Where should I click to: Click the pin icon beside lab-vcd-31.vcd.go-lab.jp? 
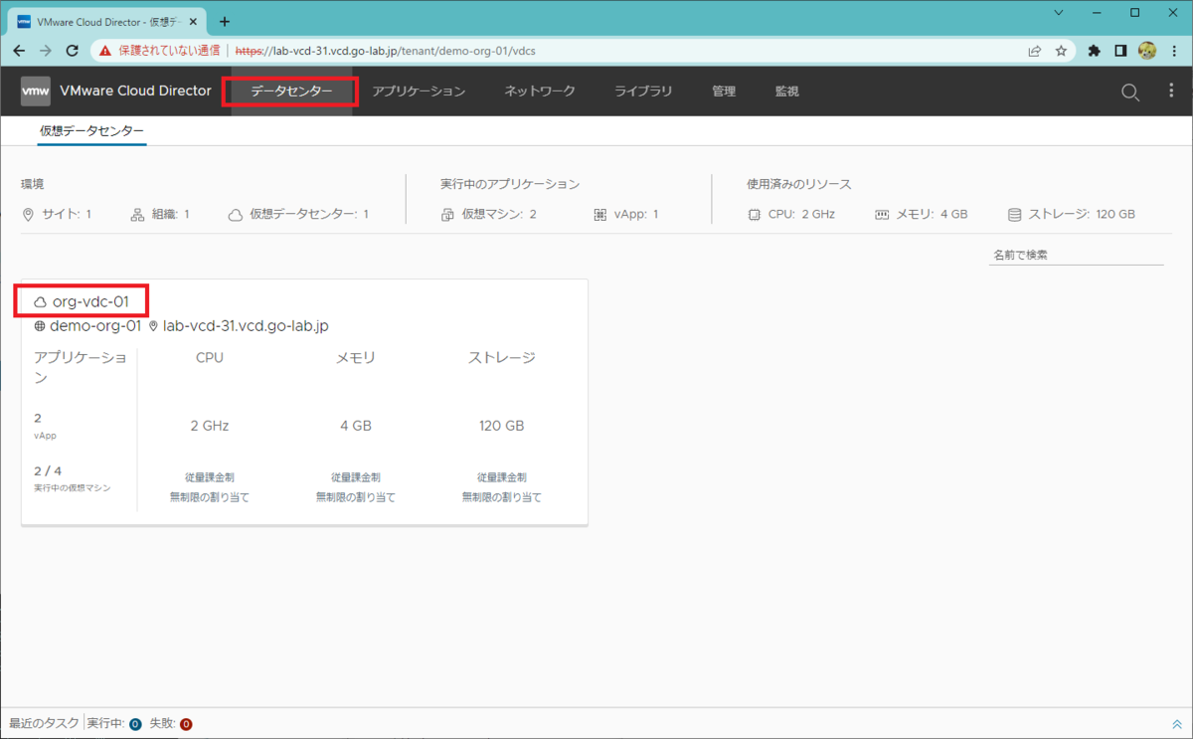(154, 325)
